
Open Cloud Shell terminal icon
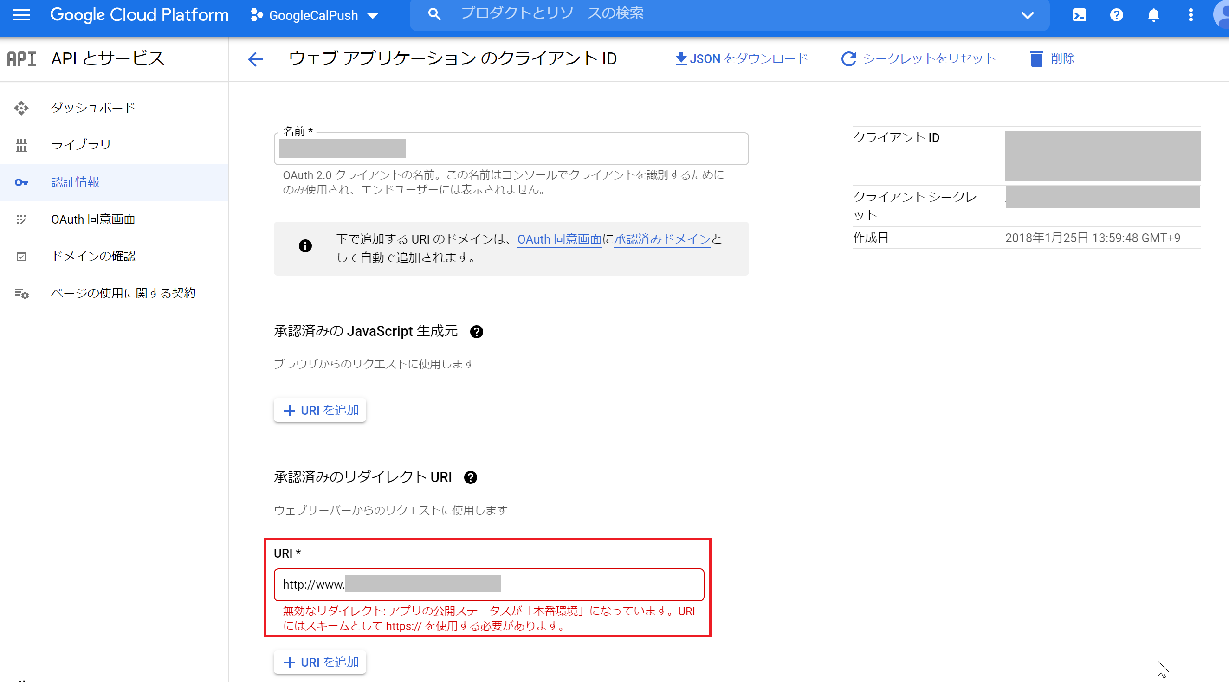click(x=1079, y=15)
